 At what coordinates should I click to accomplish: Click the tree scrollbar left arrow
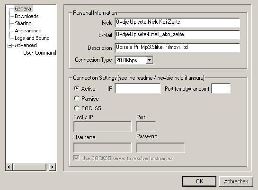pos(9,167)
